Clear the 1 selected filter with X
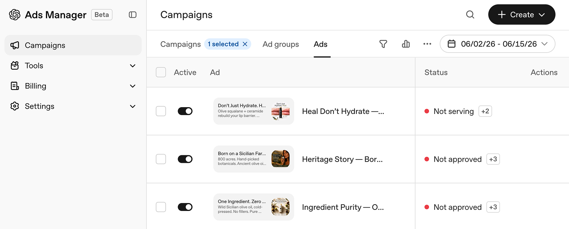 click(245, 44)
